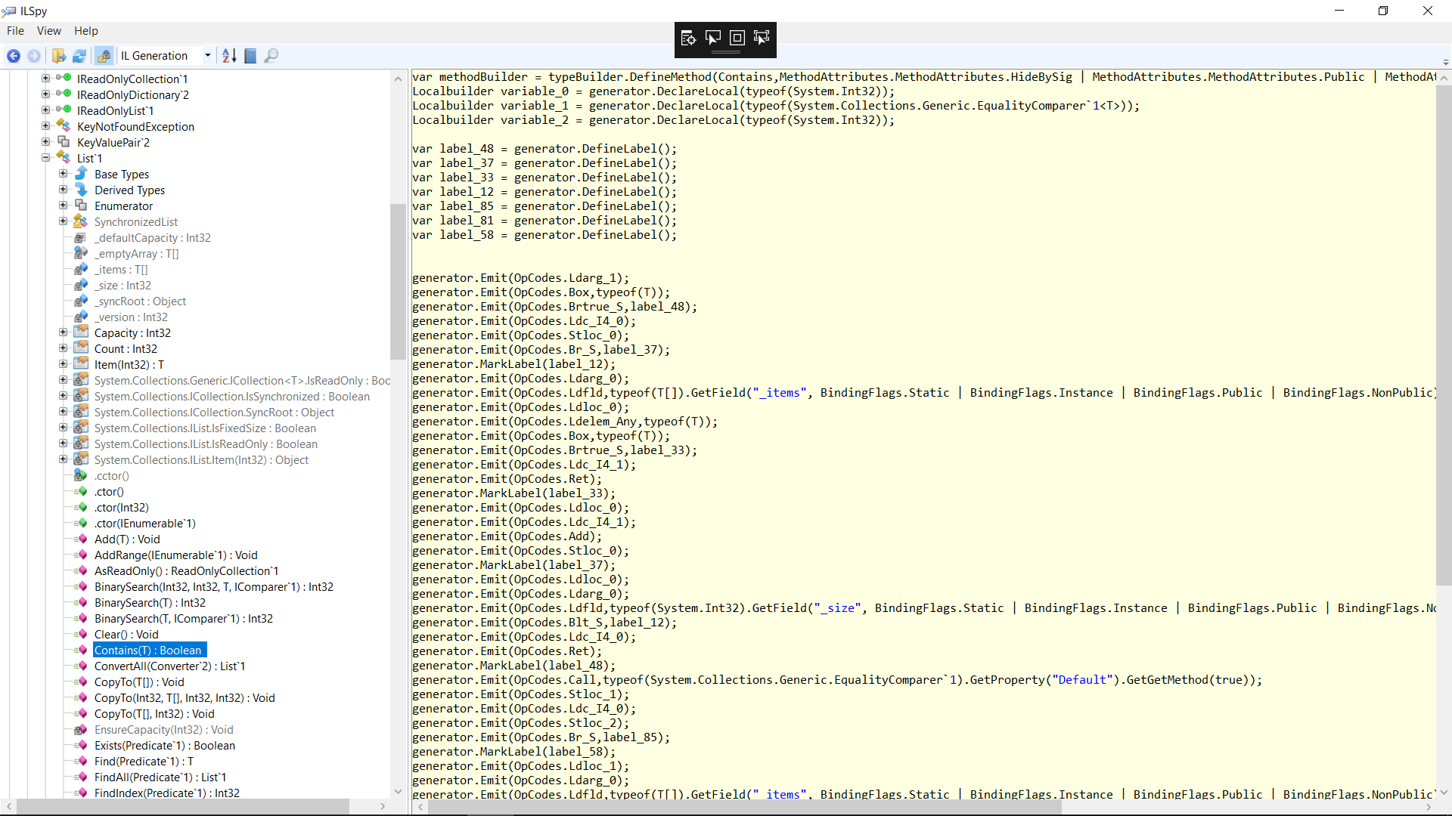Select .ctor(Int32) constructor
This screenshot has height=816, width=1452.
122,508
